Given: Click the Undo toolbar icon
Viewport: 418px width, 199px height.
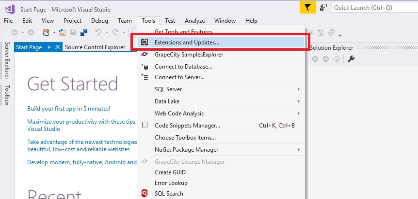Looking at the screenshot, I should click(98, 32).
